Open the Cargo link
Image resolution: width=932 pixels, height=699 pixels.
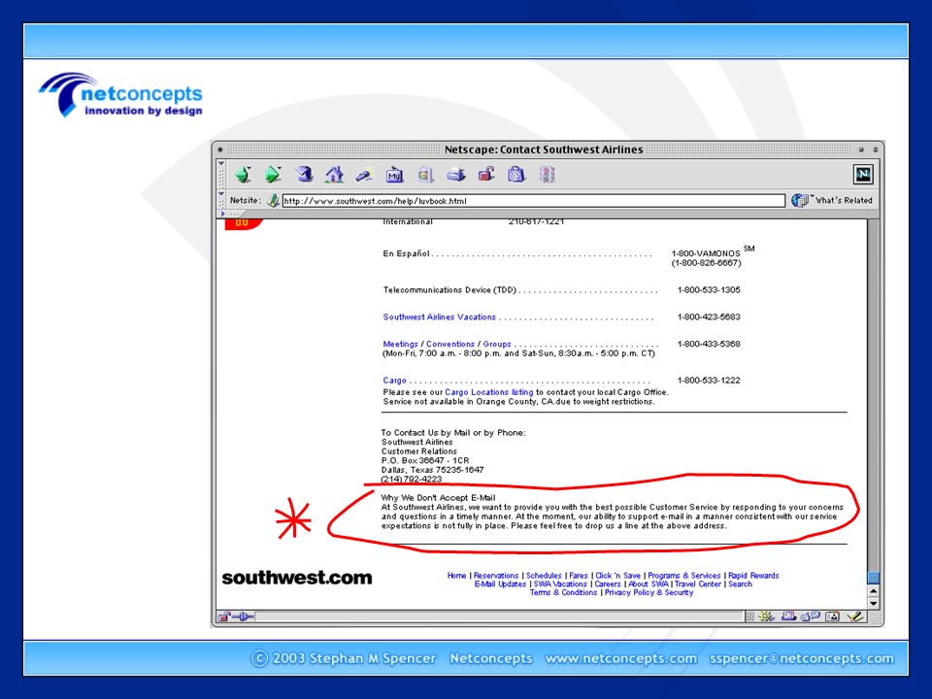point(395,381)
